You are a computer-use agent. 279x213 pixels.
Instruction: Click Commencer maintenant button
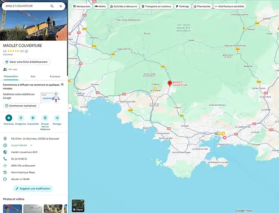(21, 106)
